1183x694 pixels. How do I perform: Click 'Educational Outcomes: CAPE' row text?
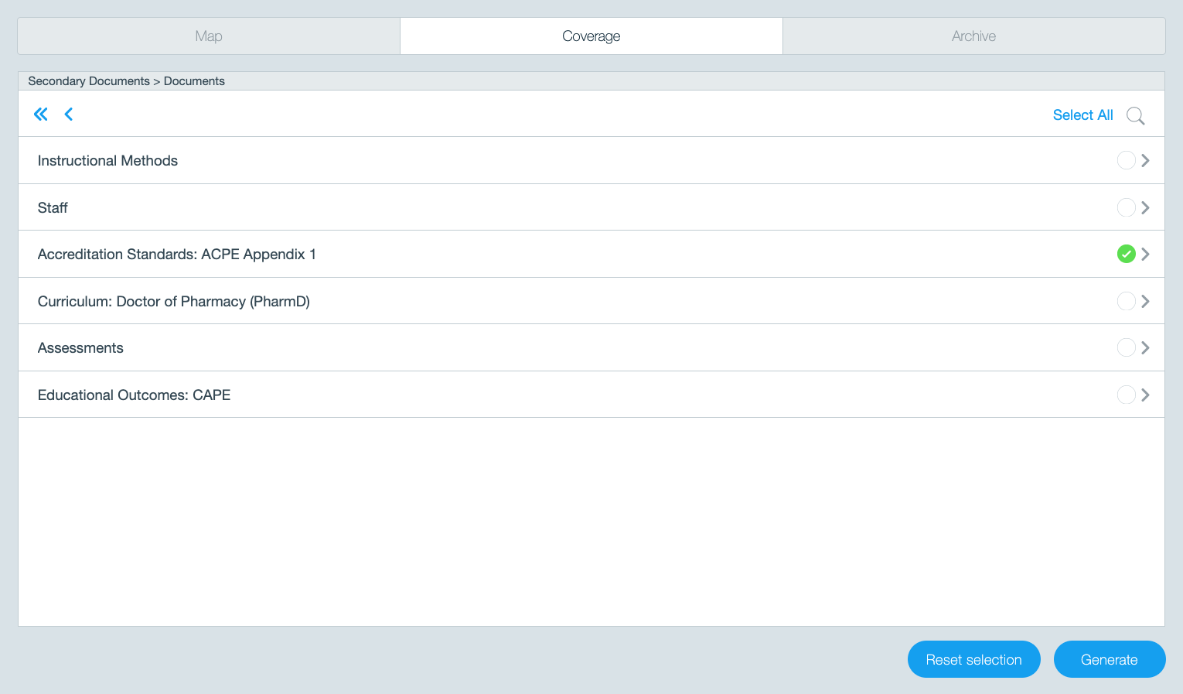134,395
